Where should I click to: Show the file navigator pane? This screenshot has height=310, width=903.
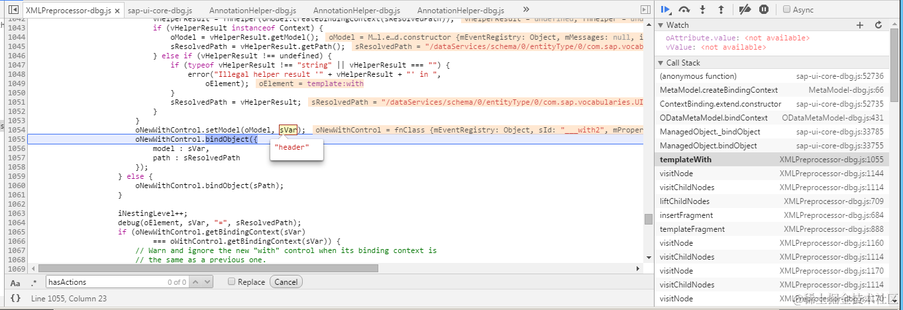pos(13,10)
